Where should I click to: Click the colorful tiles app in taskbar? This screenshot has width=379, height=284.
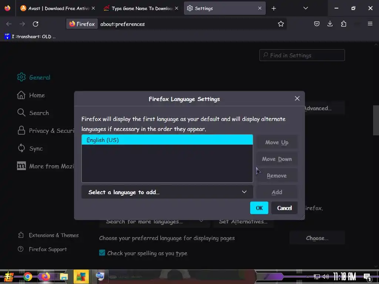(x=81, y=277)
